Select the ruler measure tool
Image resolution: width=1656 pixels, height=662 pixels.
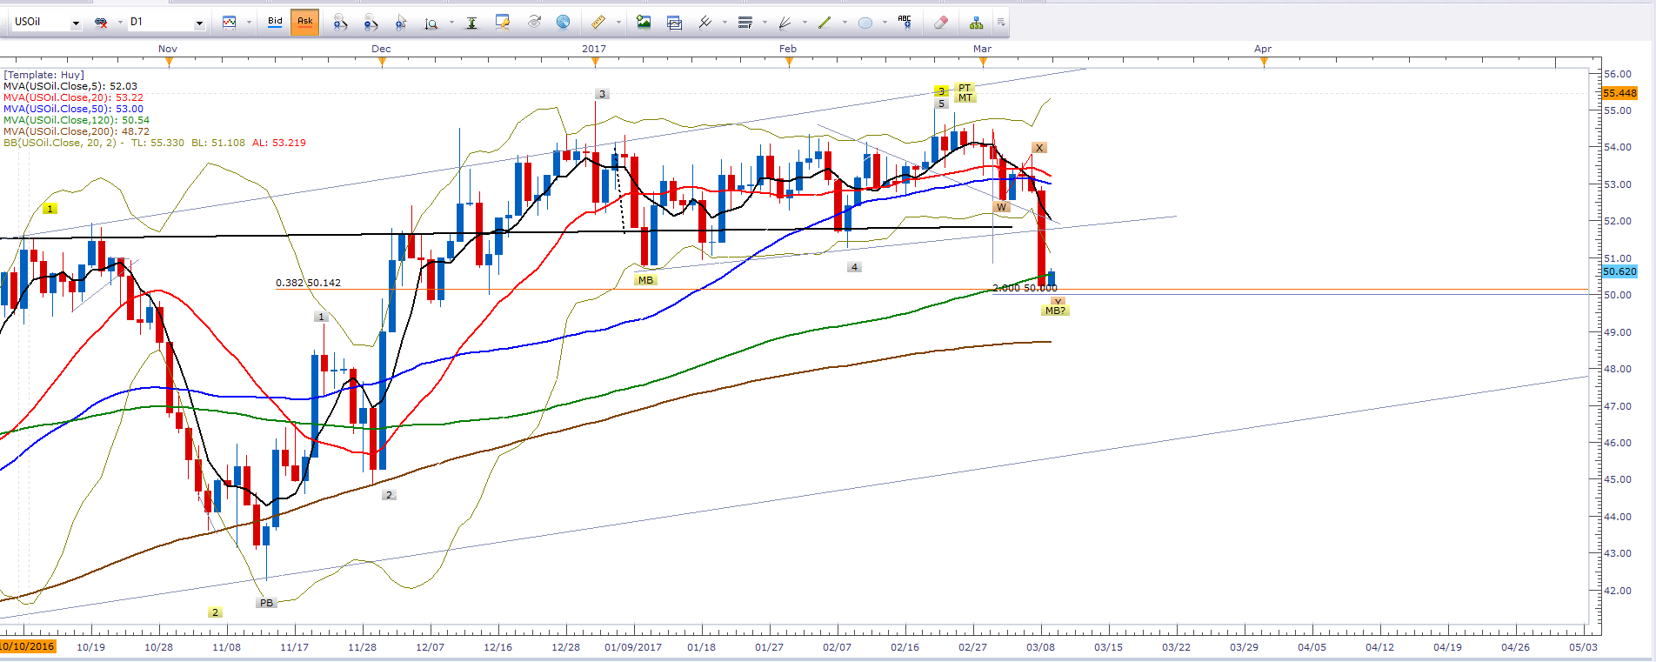click(x=598, y=22)
